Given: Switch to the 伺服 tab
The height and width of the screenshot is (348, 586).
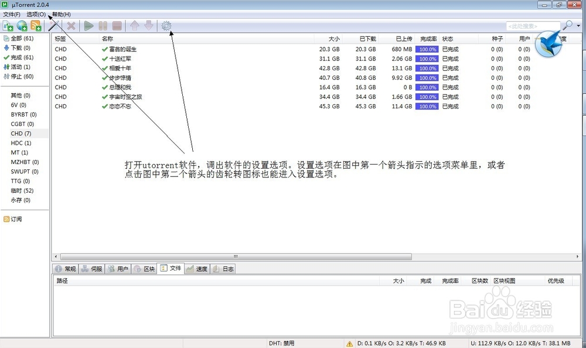Looking at the screenshot, I should tap(92, 269).
